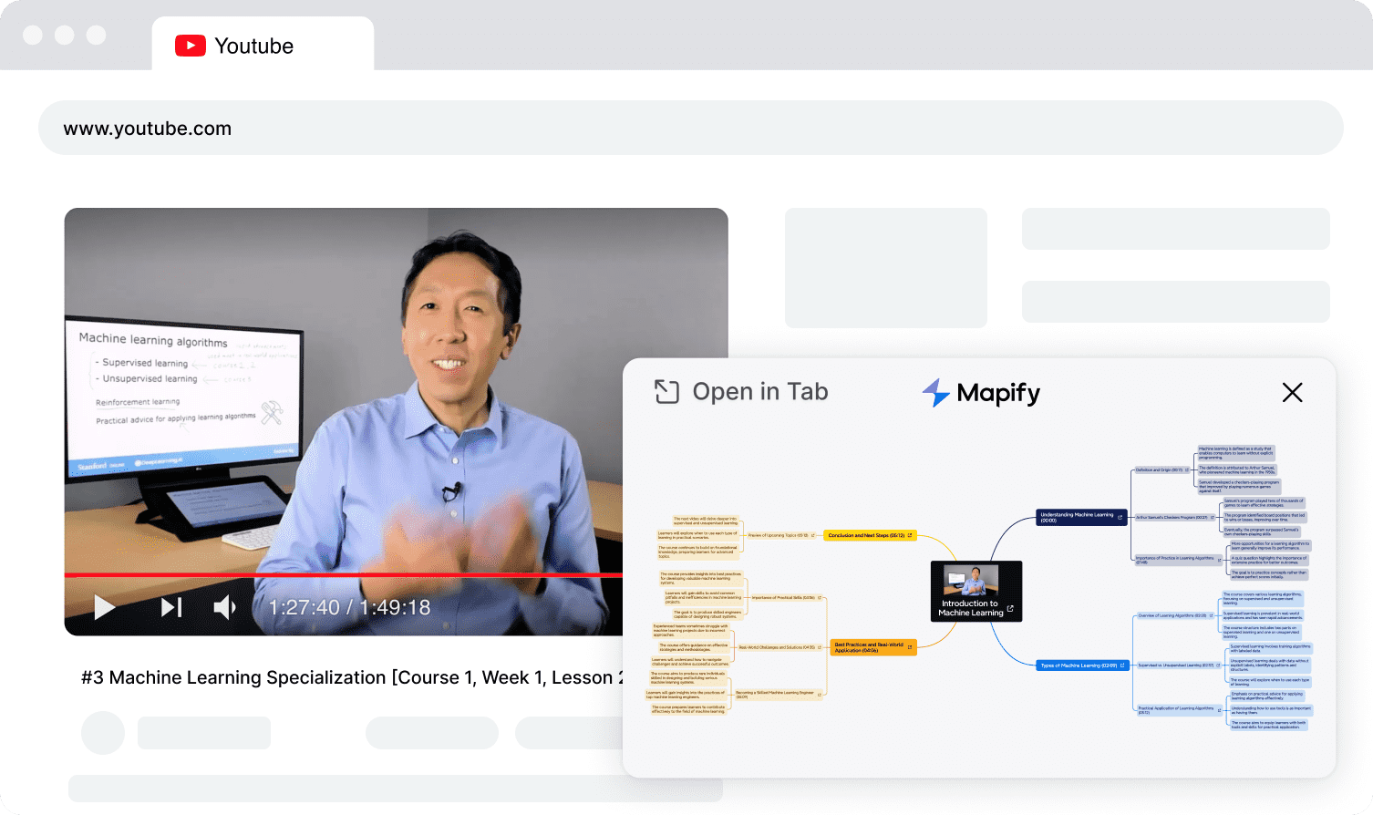Open the link icon on the Types of Machine Learning node
The image size is (1373, 815).
[1123, 665]
